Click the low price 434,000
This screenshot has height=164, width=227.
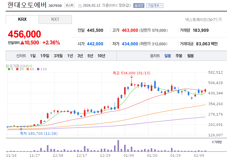(x=130, y=44)
